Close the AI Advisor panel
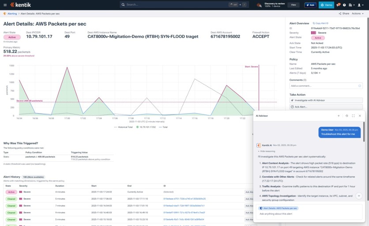Screen dimensions: 369x226 coord(360,116)
